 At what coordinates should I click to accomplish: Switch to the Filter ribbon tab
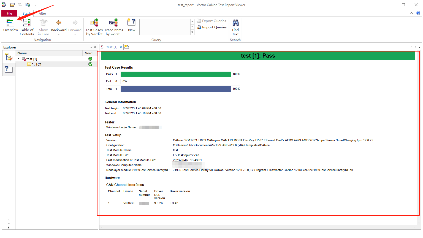(42, 13)
